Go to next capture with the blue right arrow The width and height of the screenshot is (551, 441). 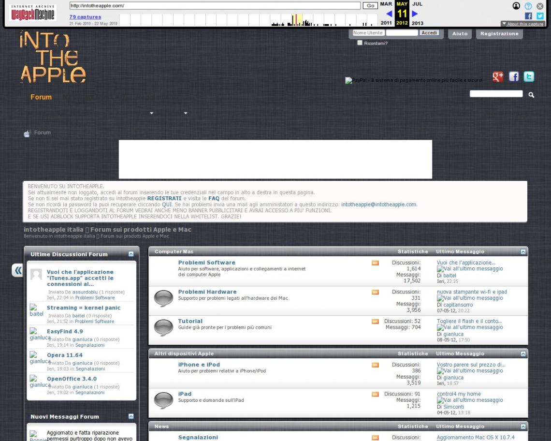coord(415,14)
